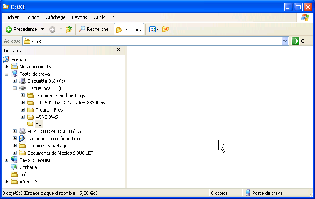Click the Up one level folder icon

pos(69,29)
